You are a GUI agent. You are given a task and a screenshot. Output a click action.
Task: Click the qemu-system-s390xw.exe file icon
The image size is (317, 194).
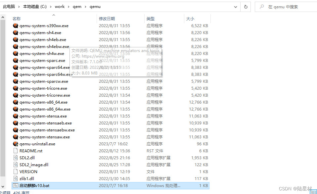click(x=16, y=26)
